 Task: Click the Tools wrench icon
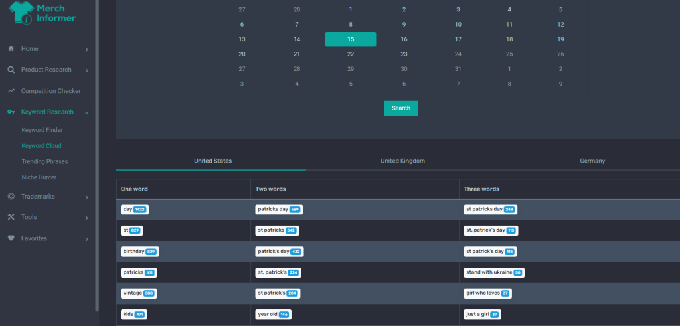(11, 217)
